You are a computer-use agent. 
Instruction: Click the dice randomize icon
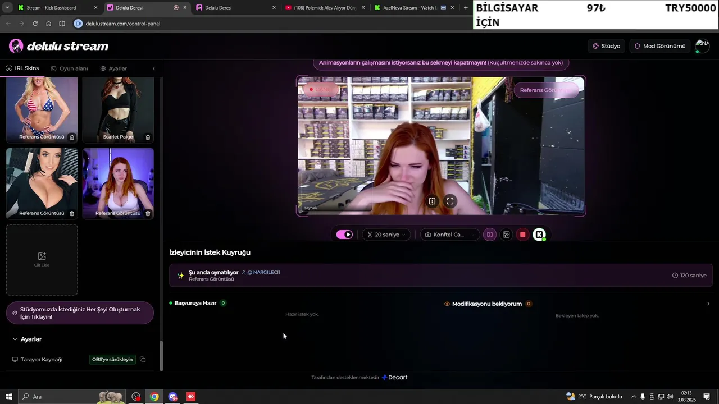tap(506, 235)
